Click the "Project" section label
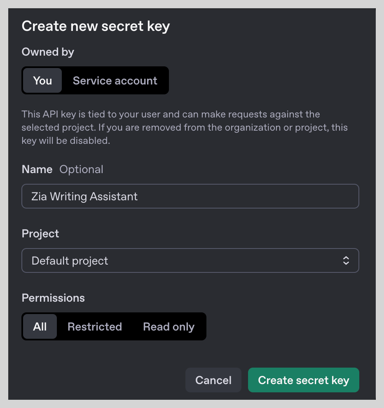Screen dimensions: 384x408 pos(40,234)
